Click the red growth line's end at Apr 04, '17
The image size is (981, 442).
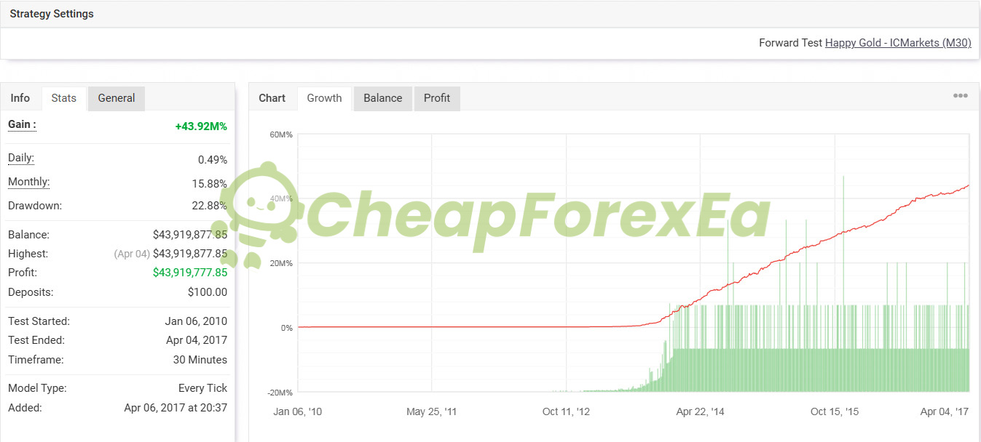tap(968, 185)
